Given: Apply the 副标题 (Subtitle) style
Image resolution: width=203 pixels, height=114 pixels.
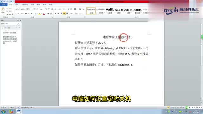Looking at the screenshot, I should [138, 11].
